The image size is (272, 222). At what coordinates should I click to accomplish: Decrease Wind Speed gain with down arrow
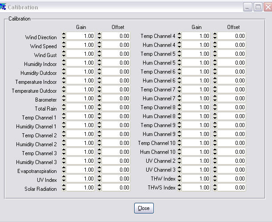[64, 47]
